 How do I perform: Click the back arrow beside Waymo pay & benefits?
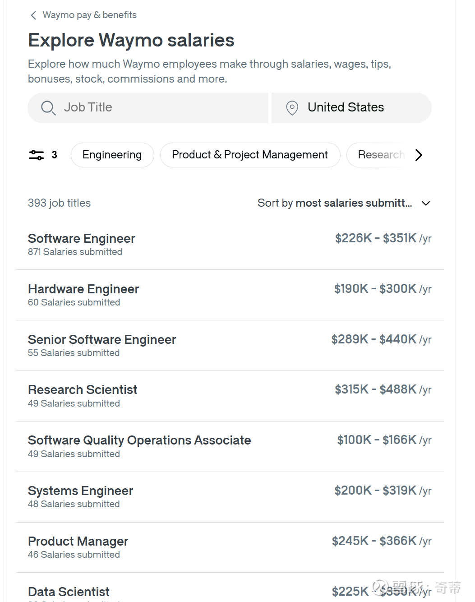click(33, 15)
